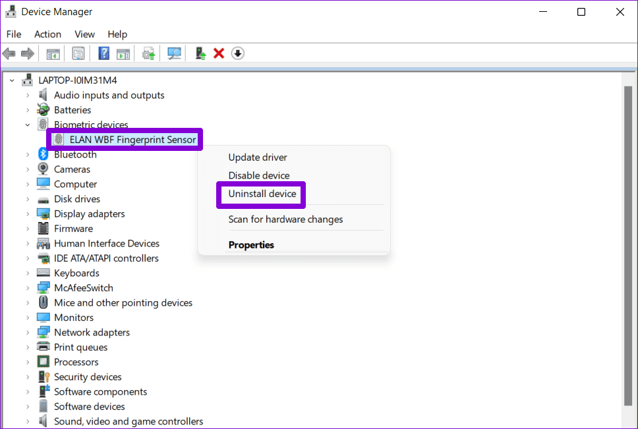Click the printer icon beside Print queues
Screen dimensions: 638x429
pos(43,347)
